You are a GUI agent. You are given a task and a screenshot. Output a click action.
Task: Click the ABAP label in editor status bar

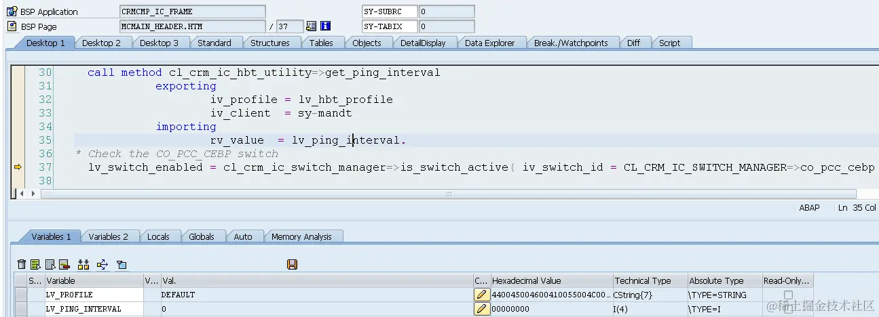pos(809,208)
